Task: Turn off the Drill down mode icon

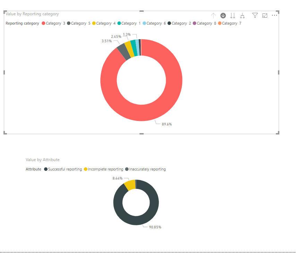Action: point(223,16)
